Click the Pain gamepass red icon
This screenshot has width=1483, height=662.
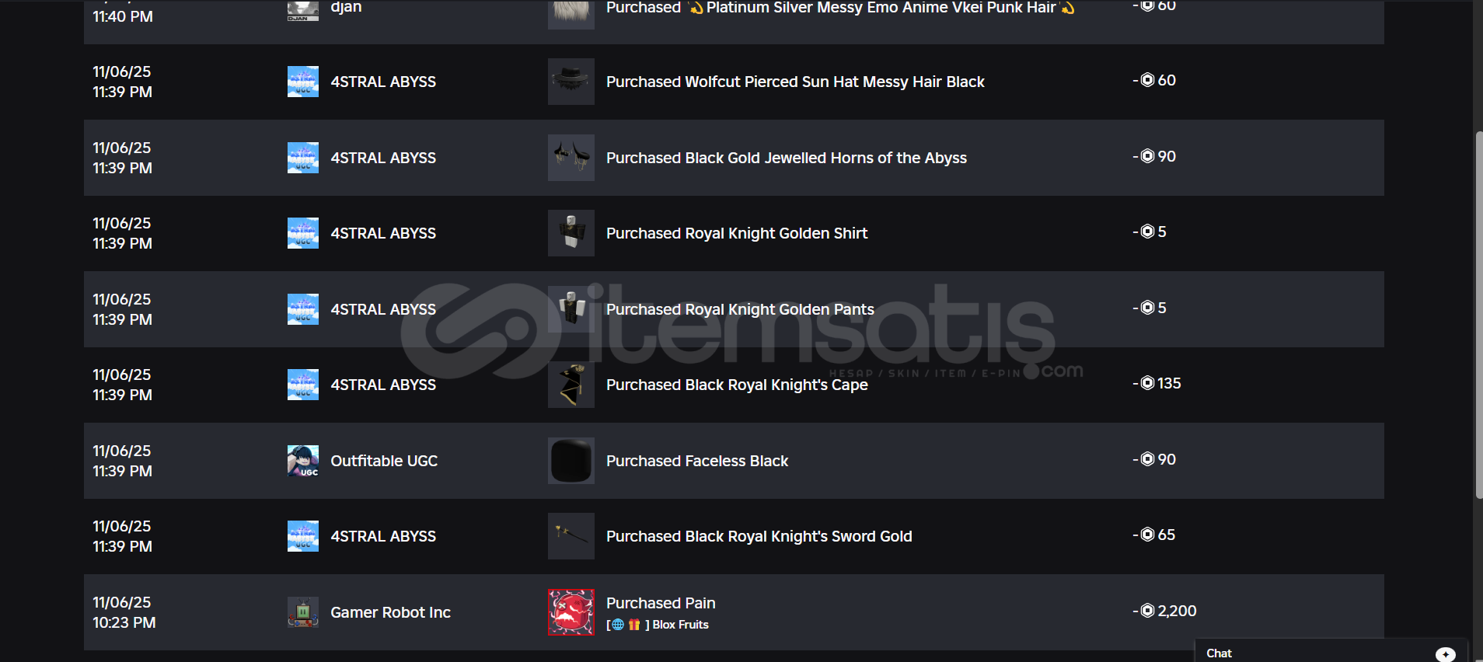click(571, 612)
